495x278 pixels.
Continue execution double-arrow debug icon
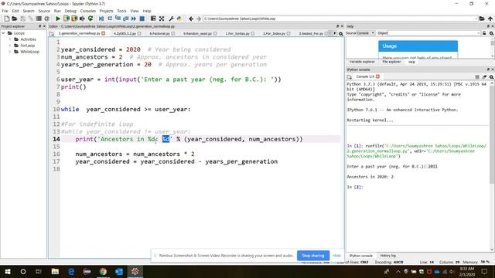[x=134, y=19]
